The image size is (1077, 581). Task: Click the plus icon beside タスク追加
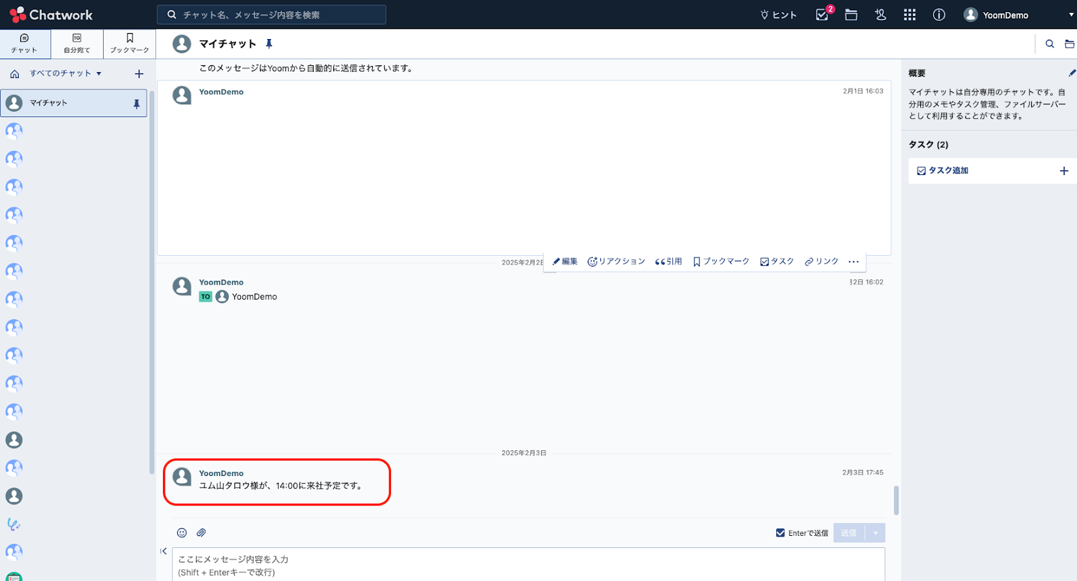click(1064, 171)
